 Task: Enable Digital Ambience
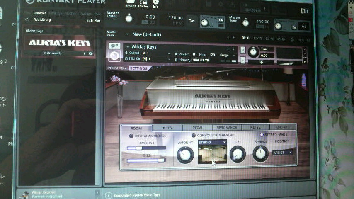131,136
